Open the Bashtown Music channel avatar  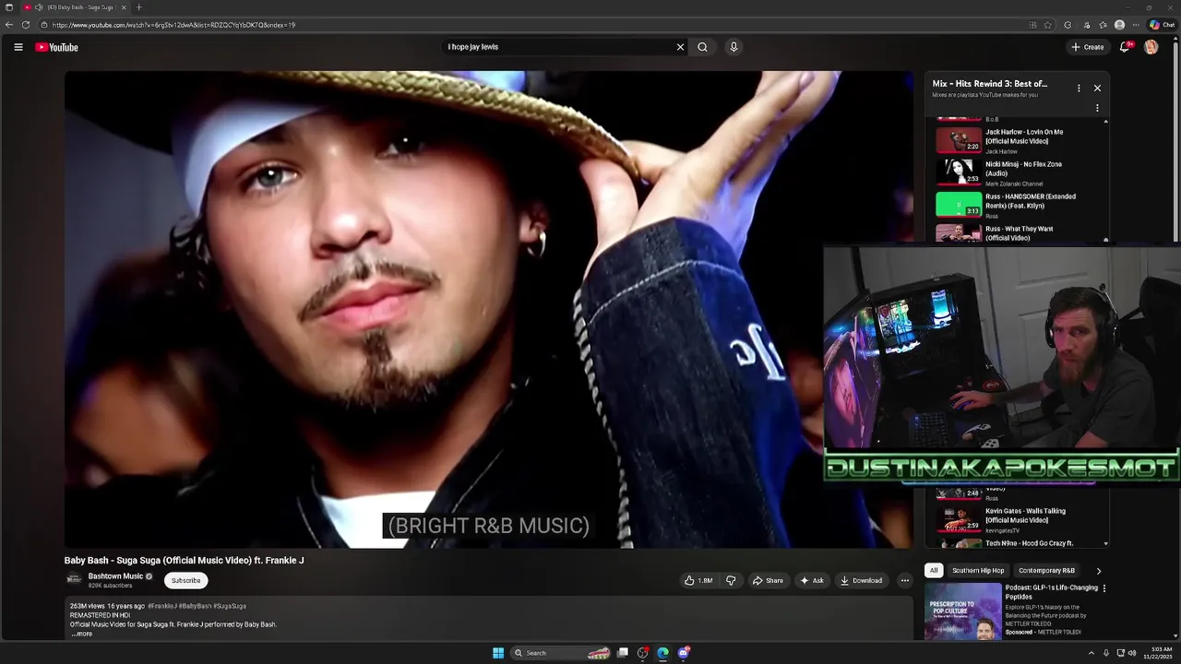[74, 579]
